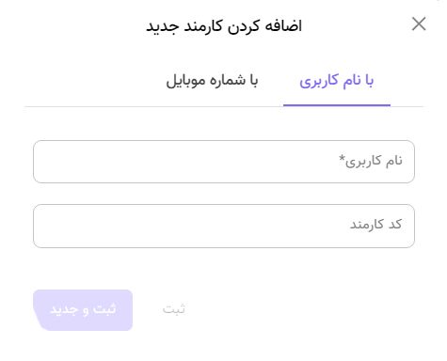Screen dimensions: 447x361
Task: Click the required username placeholder text
Action: [371, 161]
